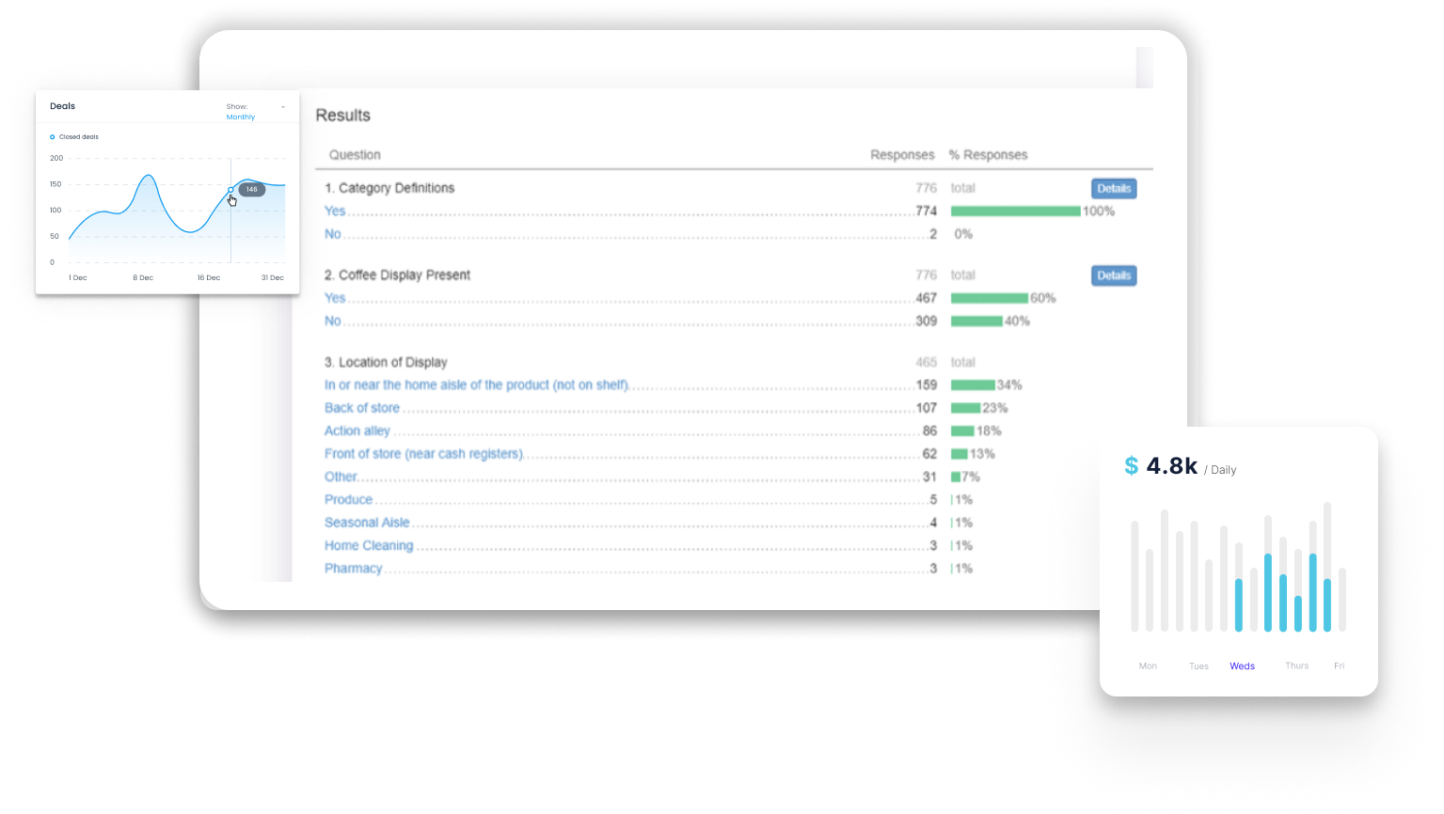Click the green 100% bar for Yes
This screenshot has height=814, width=1444.
[x=1015, y=211]
